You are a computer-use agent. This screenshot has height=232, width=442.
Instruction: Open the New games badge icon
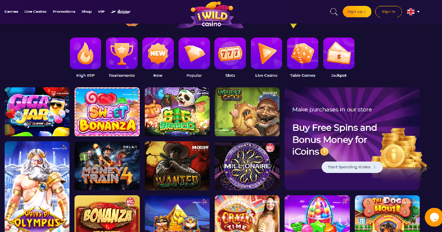[x=158, y=54]
